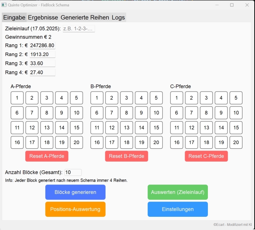This screenshot has width=255, height=230.
Task: Toggle horse 13 in B-Pferde
Action: tap(126, 128)
